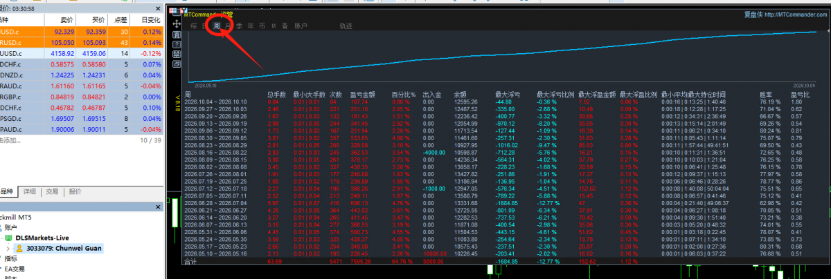This screenshot has height=279, width=831.
Task: Switch to the 币 (currency) tab
Action: (262, 26)
